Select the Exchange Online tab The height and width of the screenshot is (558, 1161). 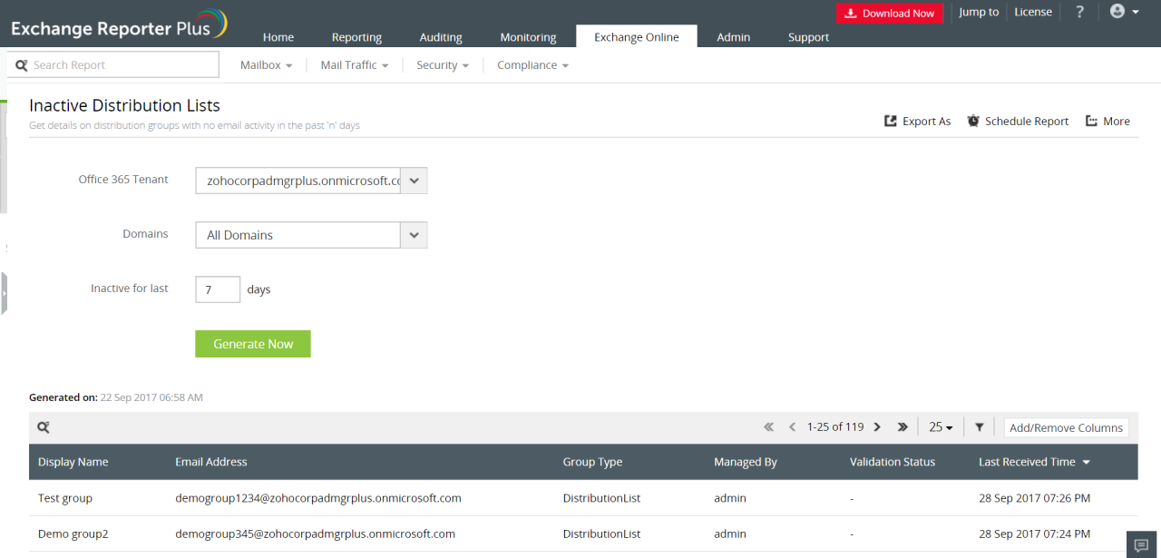pyautogui.click(x=637, y=37)
